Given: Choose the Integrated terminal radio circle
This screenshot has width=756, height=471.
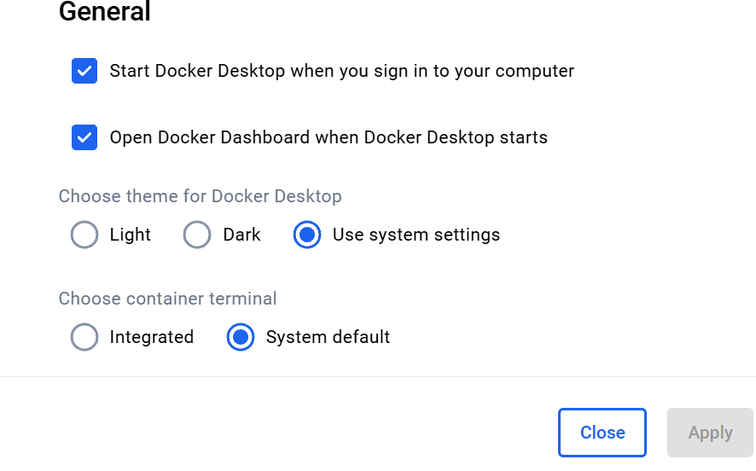Looking at the screenshot, I should (84, 337).
